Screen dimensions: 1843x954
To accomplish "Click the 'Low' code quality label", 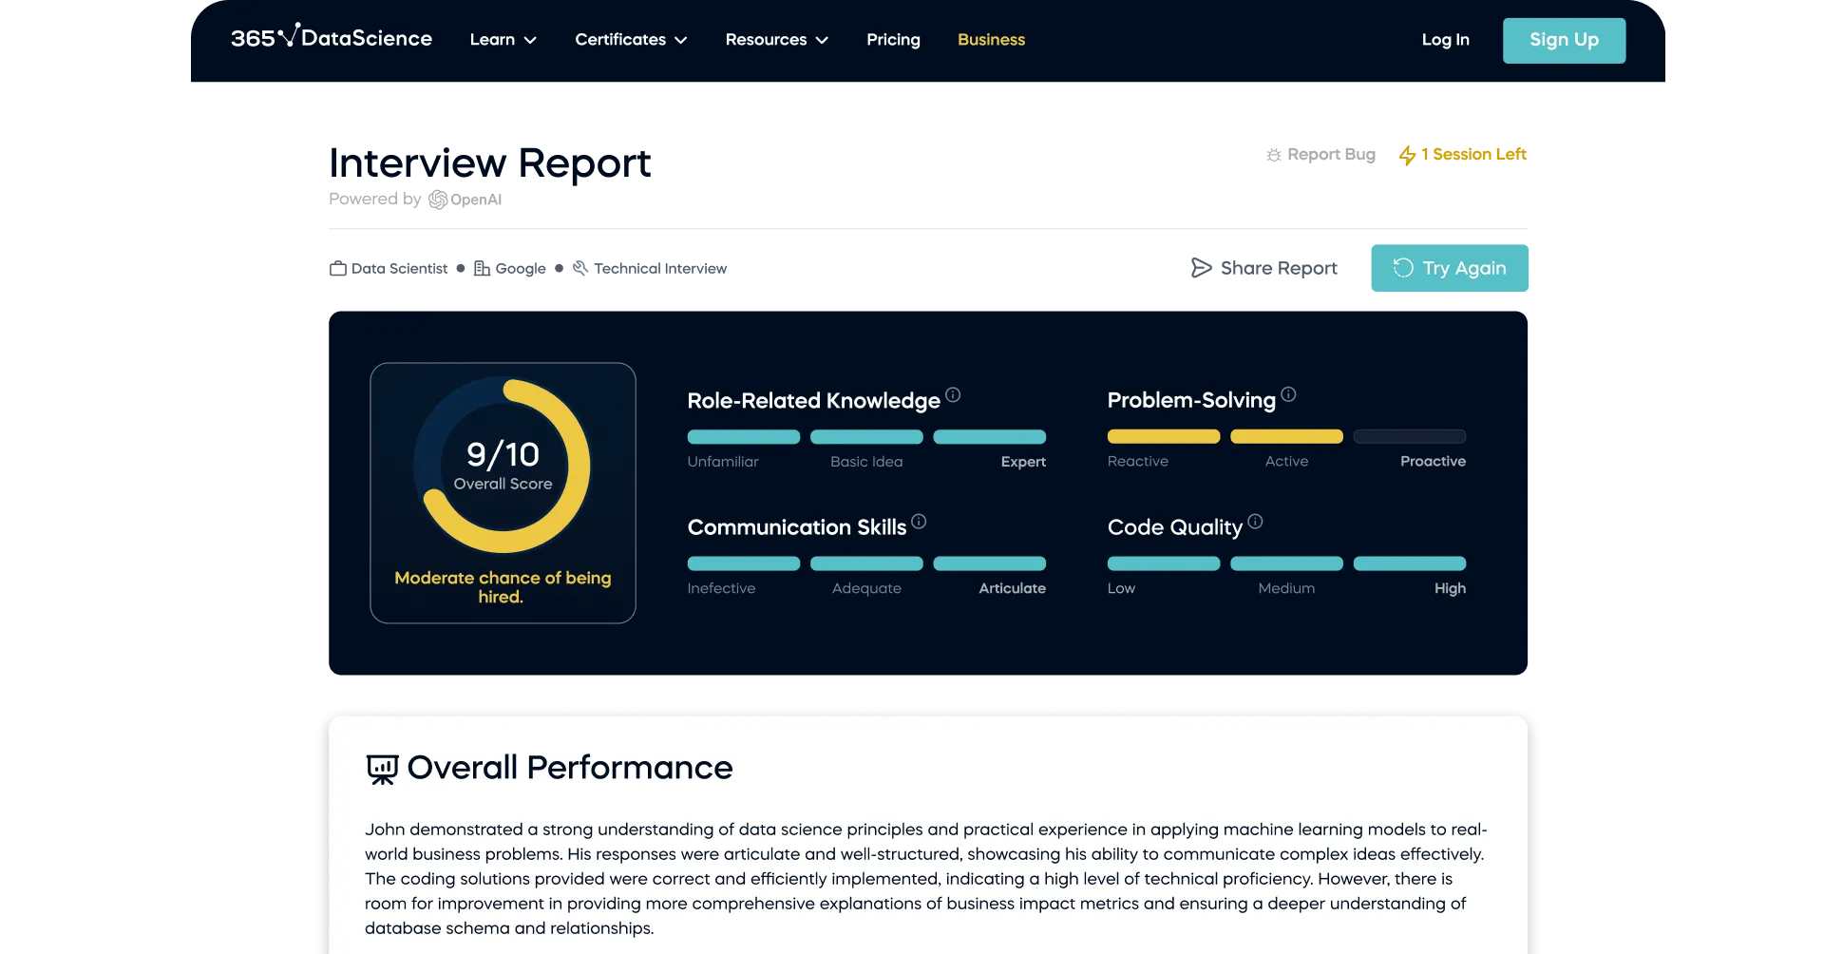I will click(x=1121, y=588).
